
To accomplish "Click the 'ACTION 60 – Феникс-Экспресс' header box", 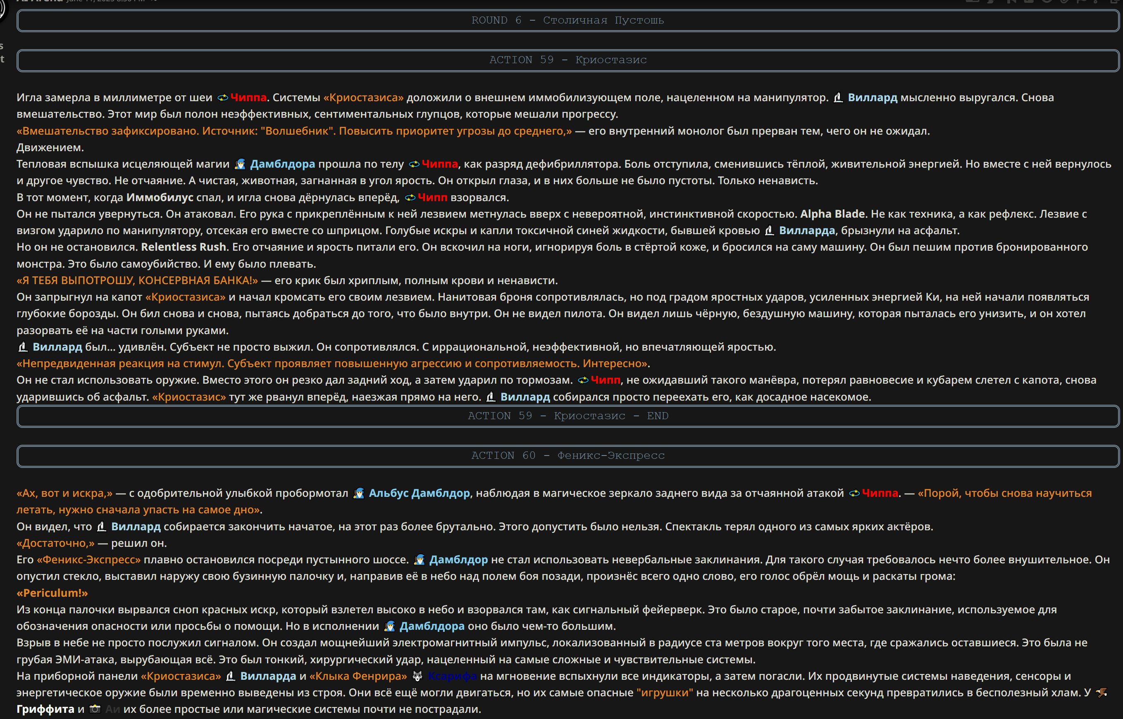I will point(567,456).
